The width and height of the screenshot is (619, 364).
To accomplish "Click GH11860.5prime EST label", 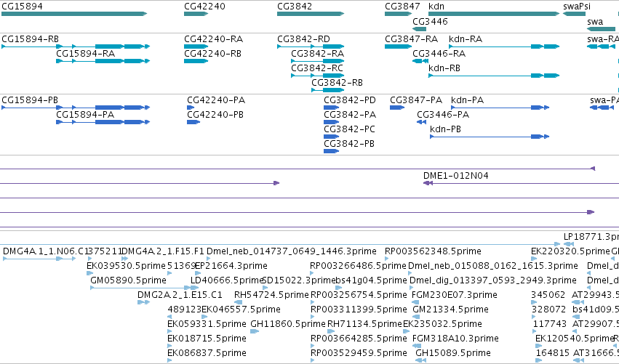I will point(287,324).
